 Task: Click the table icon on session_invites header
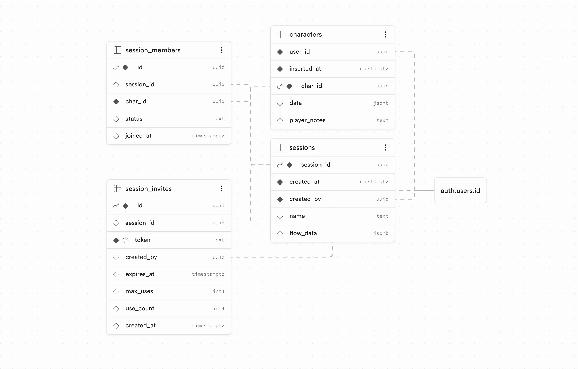tap(117, 188)
